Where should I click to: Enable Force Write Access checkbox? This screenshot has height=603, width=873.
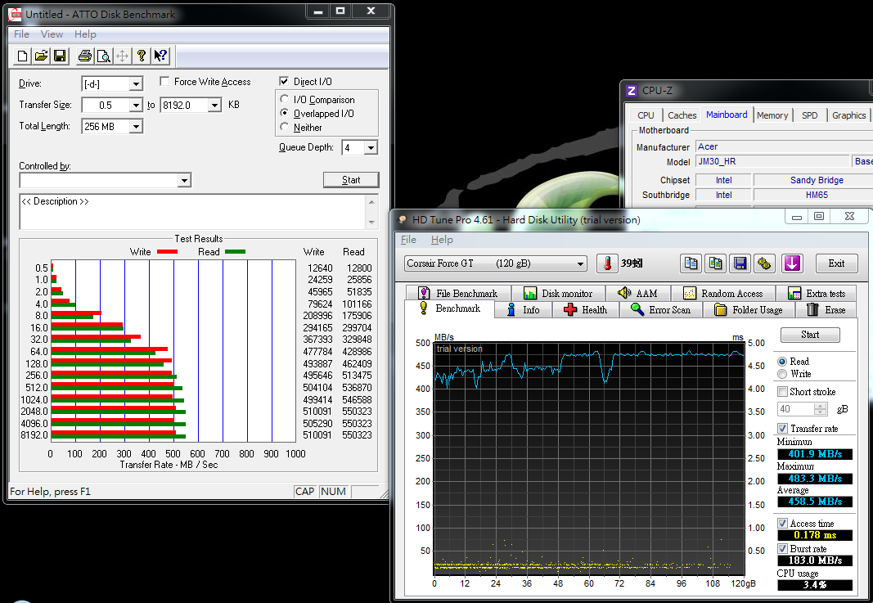pyautogui.click(x=164, y=81)
